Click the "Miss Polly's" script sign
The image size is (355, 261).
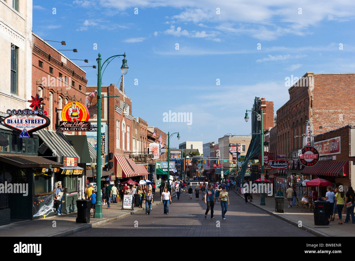point(74,124)
